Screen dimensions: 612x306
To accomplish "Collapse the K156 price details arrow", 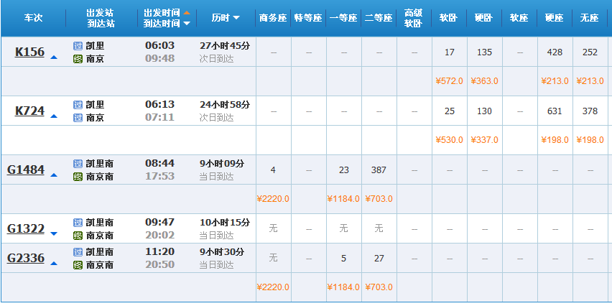I will coord(54,57).
